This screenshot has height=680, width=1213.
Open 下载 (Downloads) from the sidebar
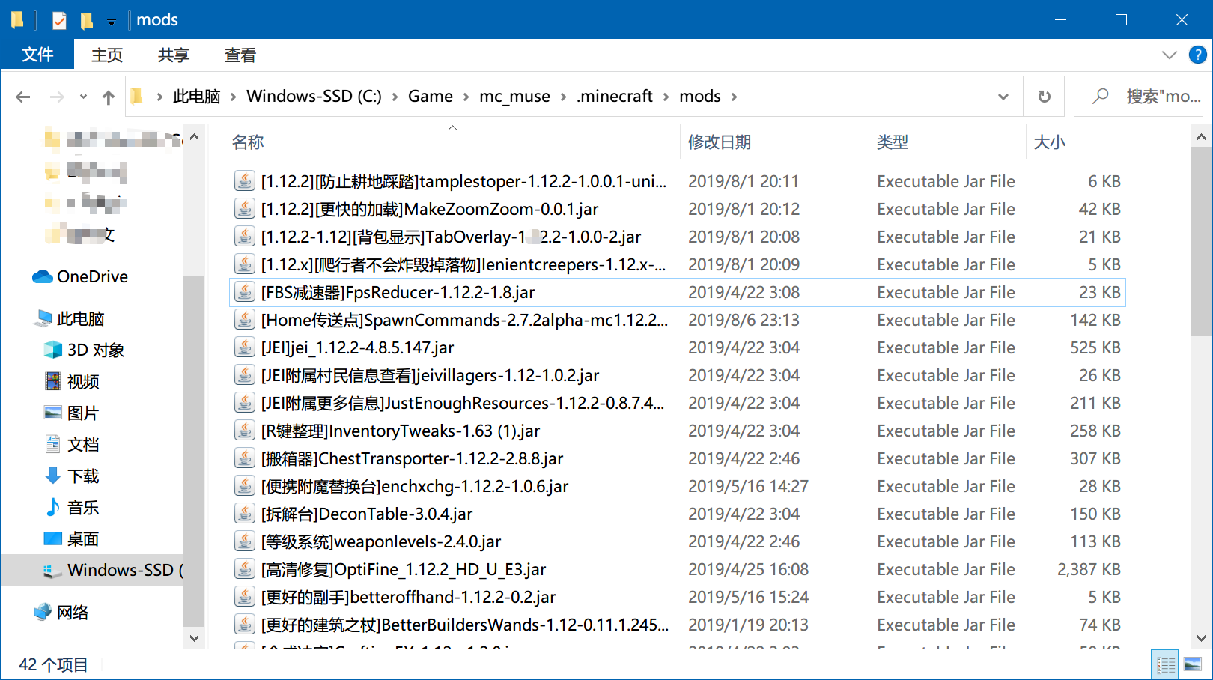coord(82,476)
